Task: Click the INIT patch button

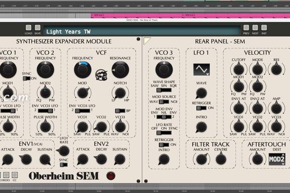Action: (x=264, y=28)
